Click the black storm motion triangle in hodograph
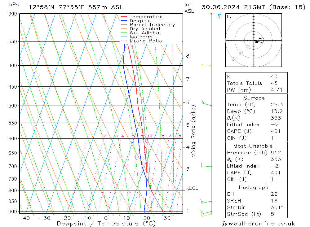Image resolution: width=310 pixels, height=227 pixels. pos(257,41)
